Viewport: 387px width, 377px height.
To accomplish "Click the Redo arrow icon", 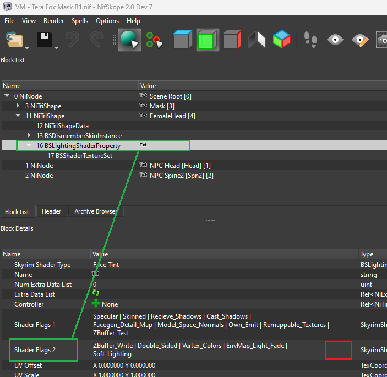I will click(x=96, y=40).
